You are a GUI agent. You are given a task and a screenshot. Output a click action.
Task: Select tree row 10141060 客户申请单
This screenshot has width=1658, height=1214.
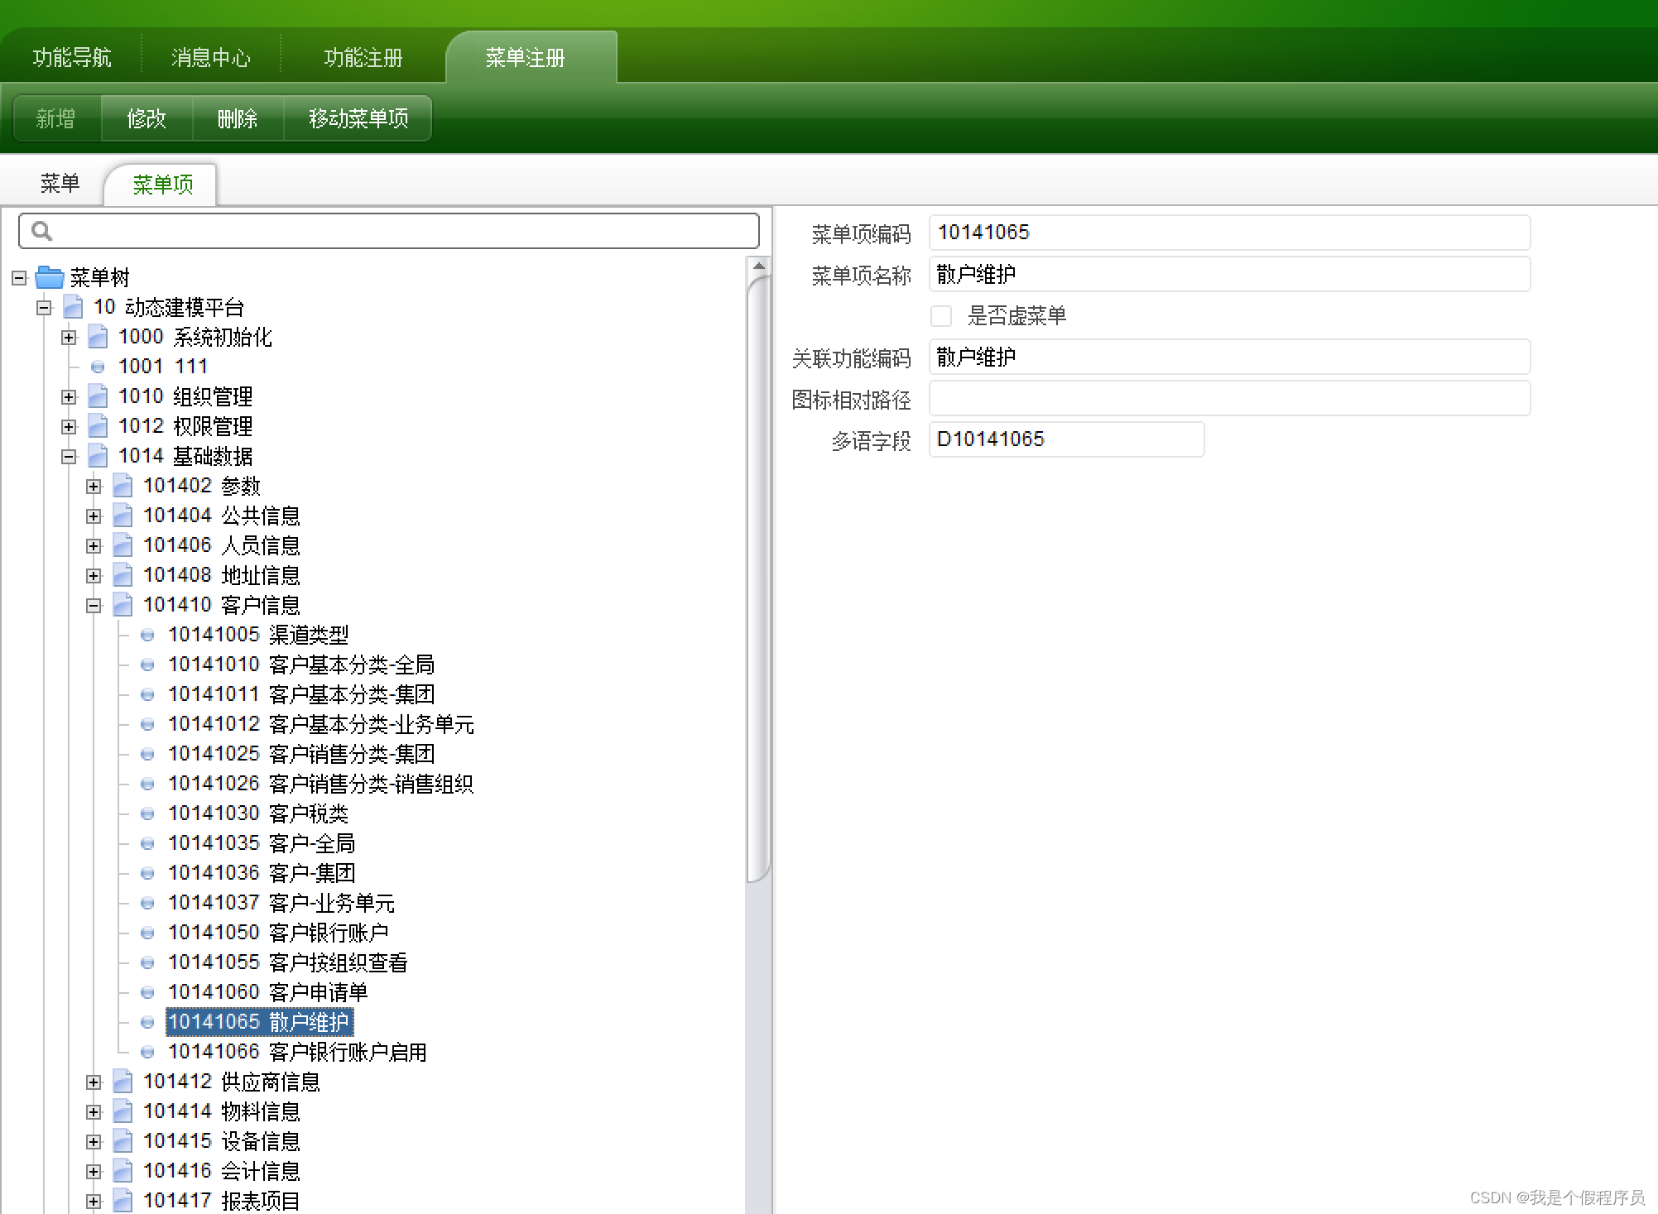(x=268, y=992)
